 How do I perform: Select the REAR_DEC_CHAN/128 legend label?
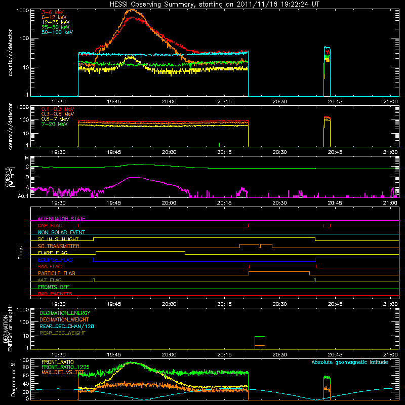click(x=67, y=327)
